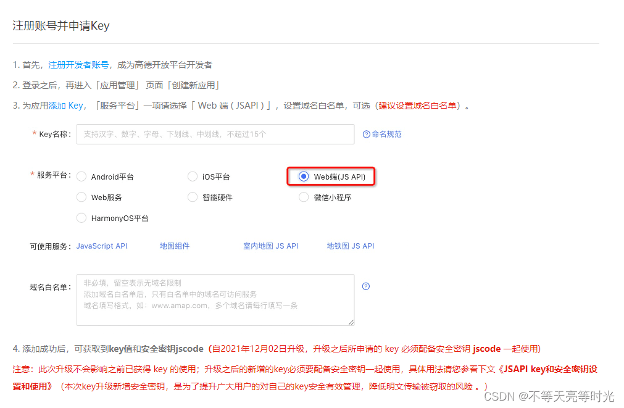Select the Web端(JS API) radio button
The height and width of the screenshot is (408, 624).
coord(304,177)
